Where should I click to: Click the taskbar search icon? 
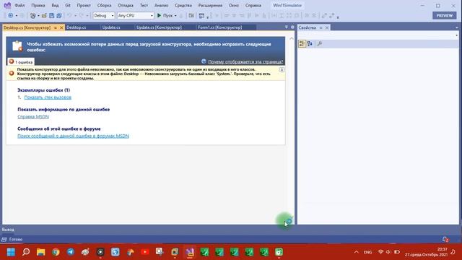click(x=26, y=252)
